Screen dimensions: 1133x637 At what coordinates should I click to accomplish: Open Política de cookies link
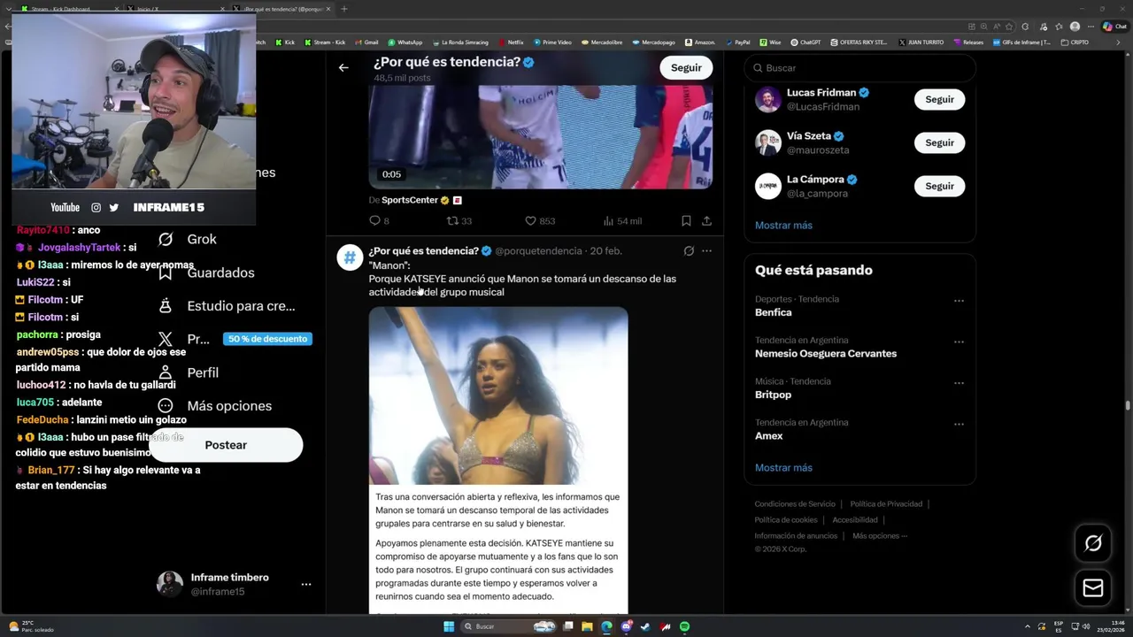786,520
